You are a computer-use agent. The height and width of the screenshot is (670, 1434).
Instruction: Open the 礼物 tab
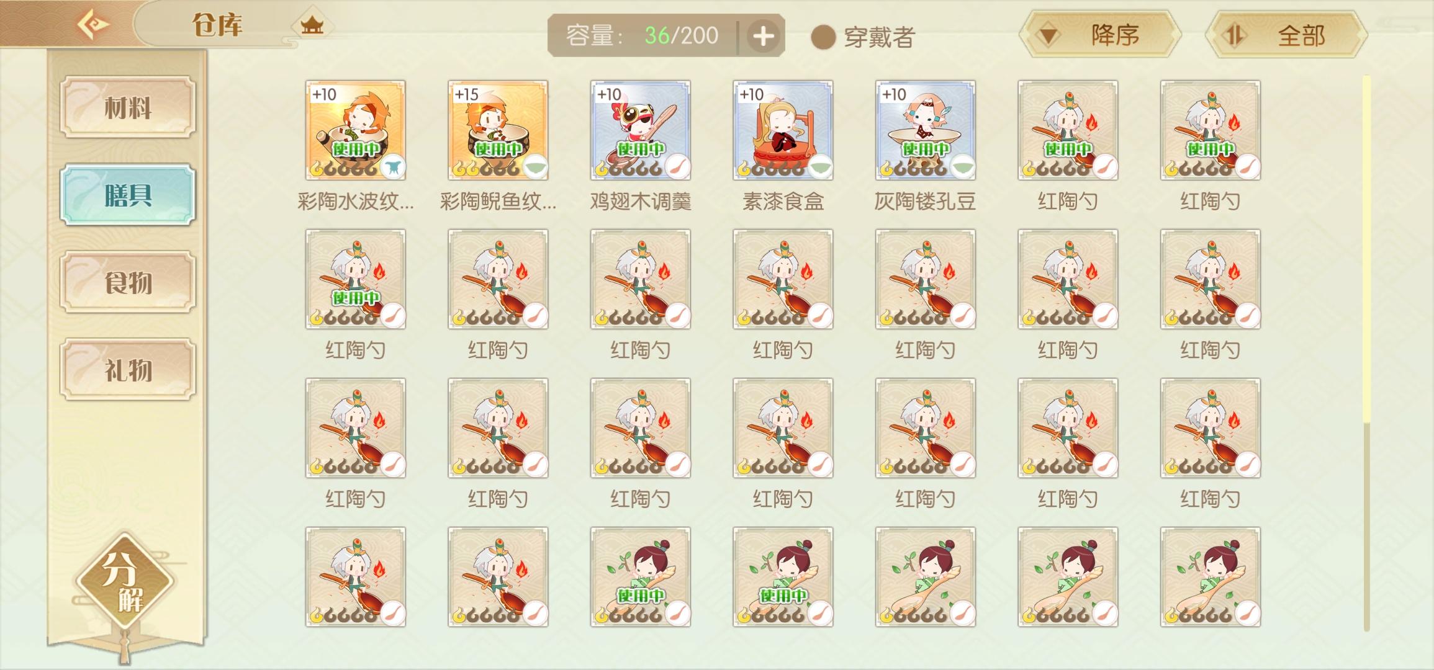point(128,370)
